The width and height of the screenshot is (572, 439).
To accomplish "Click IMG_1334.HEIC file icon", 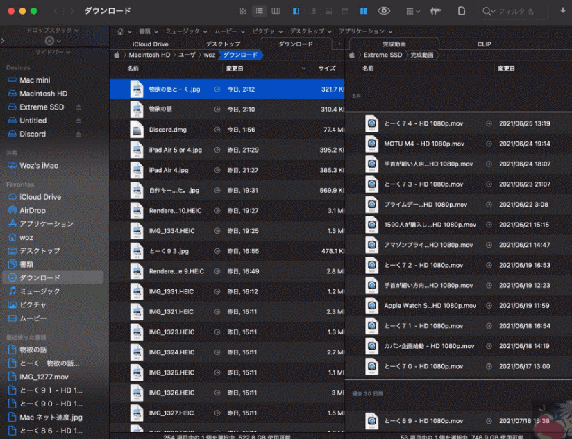I will pos(137,231).
